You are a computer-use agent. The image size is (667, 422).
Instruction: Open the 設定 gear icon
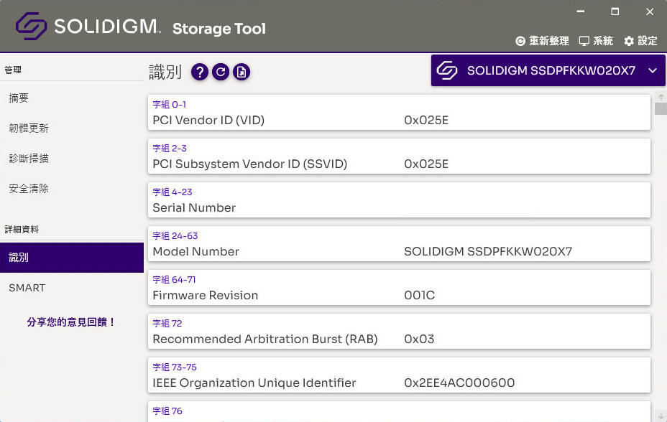629,41
